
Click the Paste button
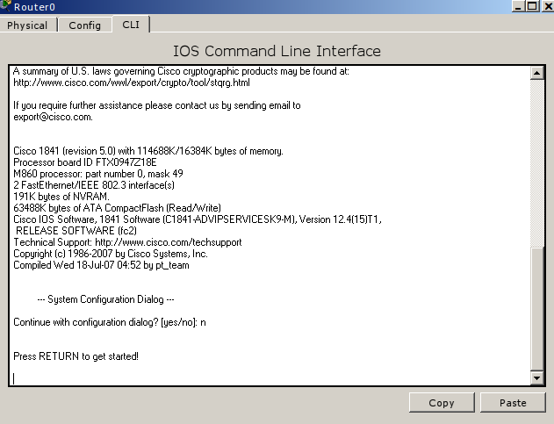pyautogui.click(x=513, y=402)
